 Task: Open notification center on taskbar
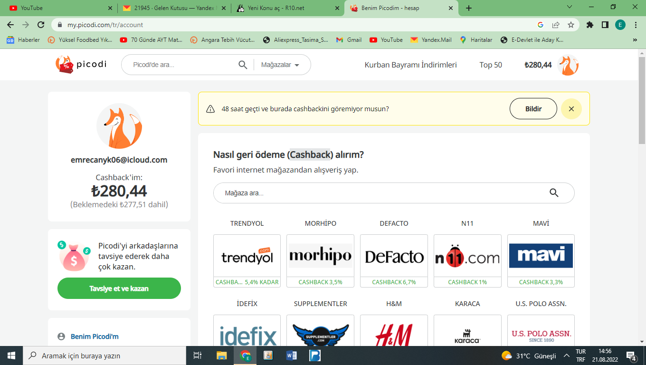point(631,355)
